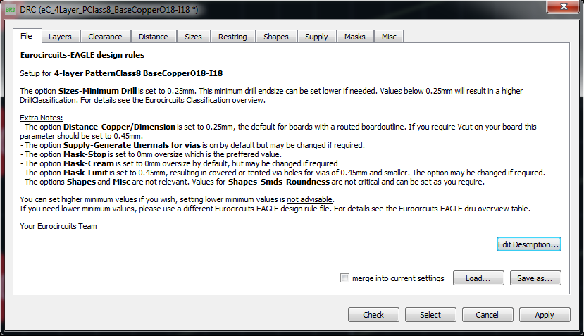Open the Masks tab

point(354,37)
